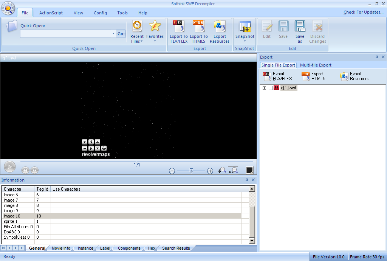The width and height of the screenshot is (387, 261).
Task: Step to next frame button
Action: point(34,170)
